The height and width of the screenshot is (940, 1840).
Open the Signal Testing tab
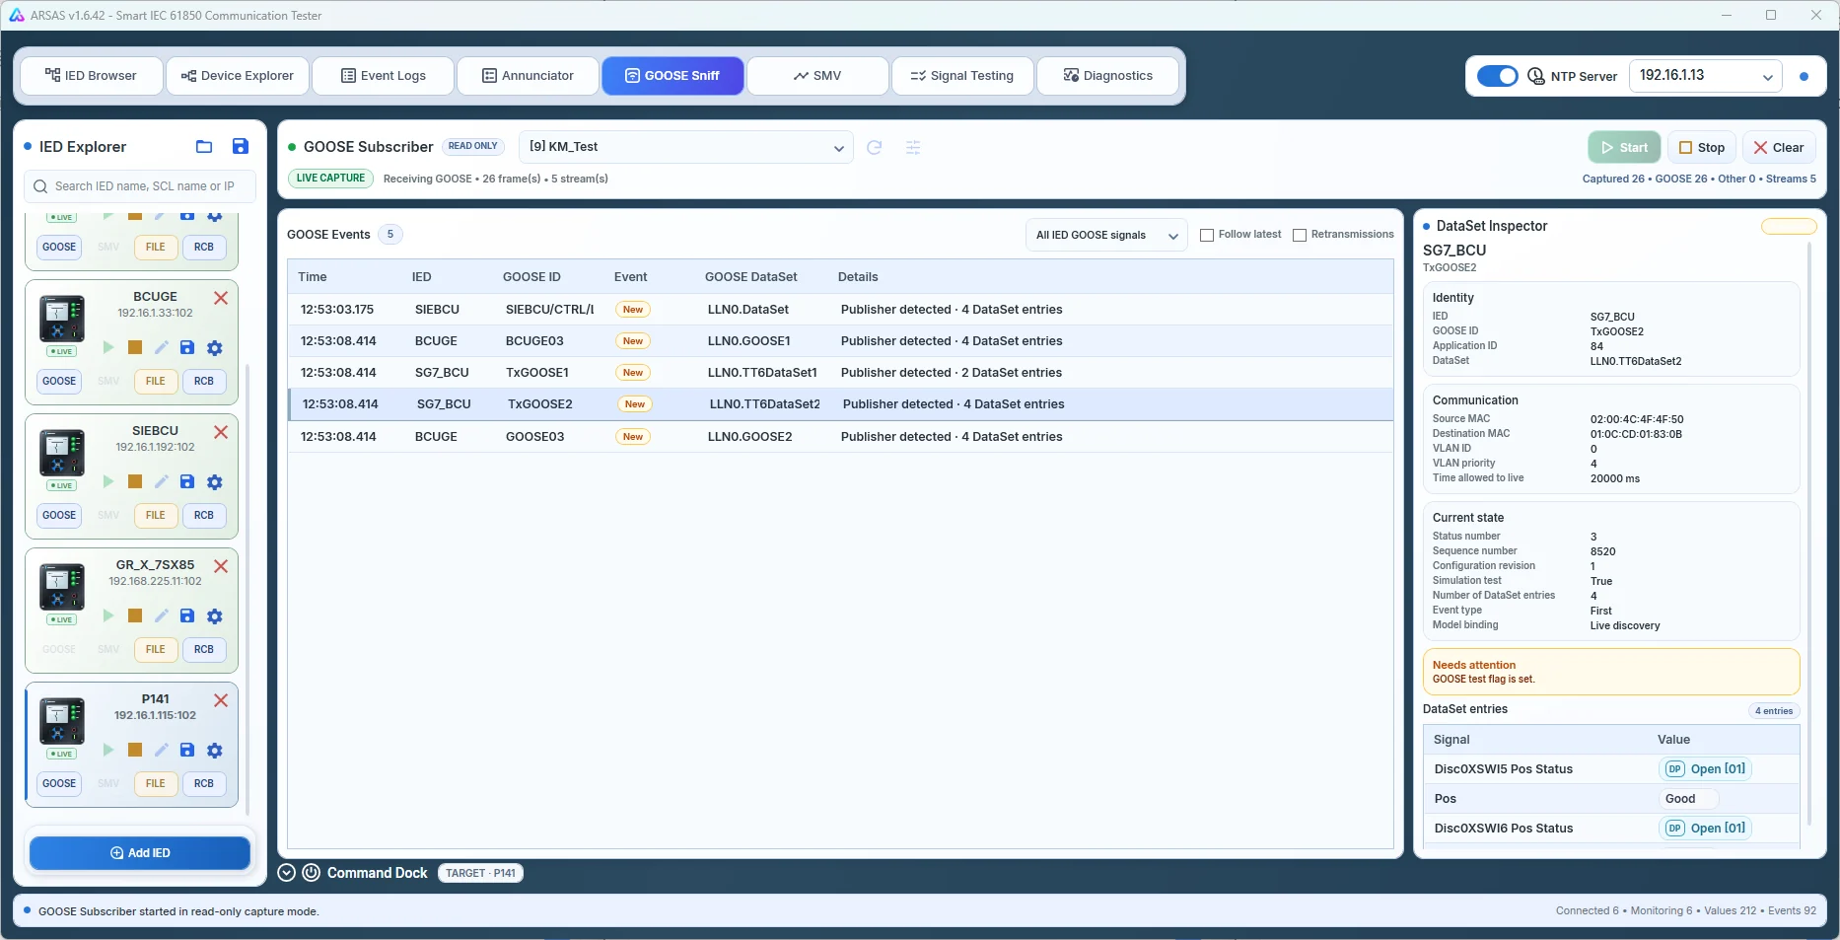click(x=962, y=76)
